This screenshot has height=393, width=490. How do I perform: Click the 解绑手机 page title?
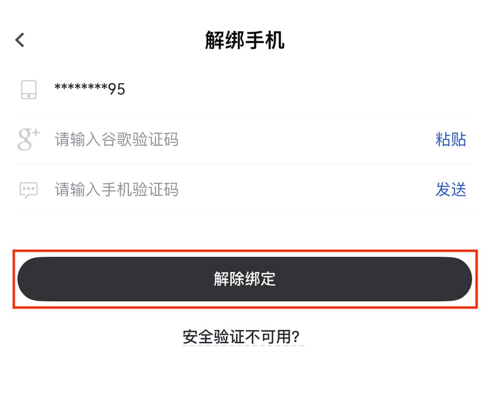(x=245, y=41)
